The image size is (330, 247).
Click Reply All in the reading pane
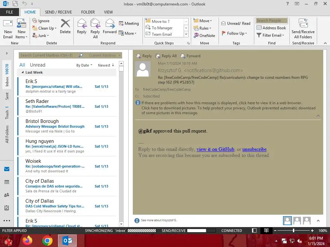[x=166, y=56]
